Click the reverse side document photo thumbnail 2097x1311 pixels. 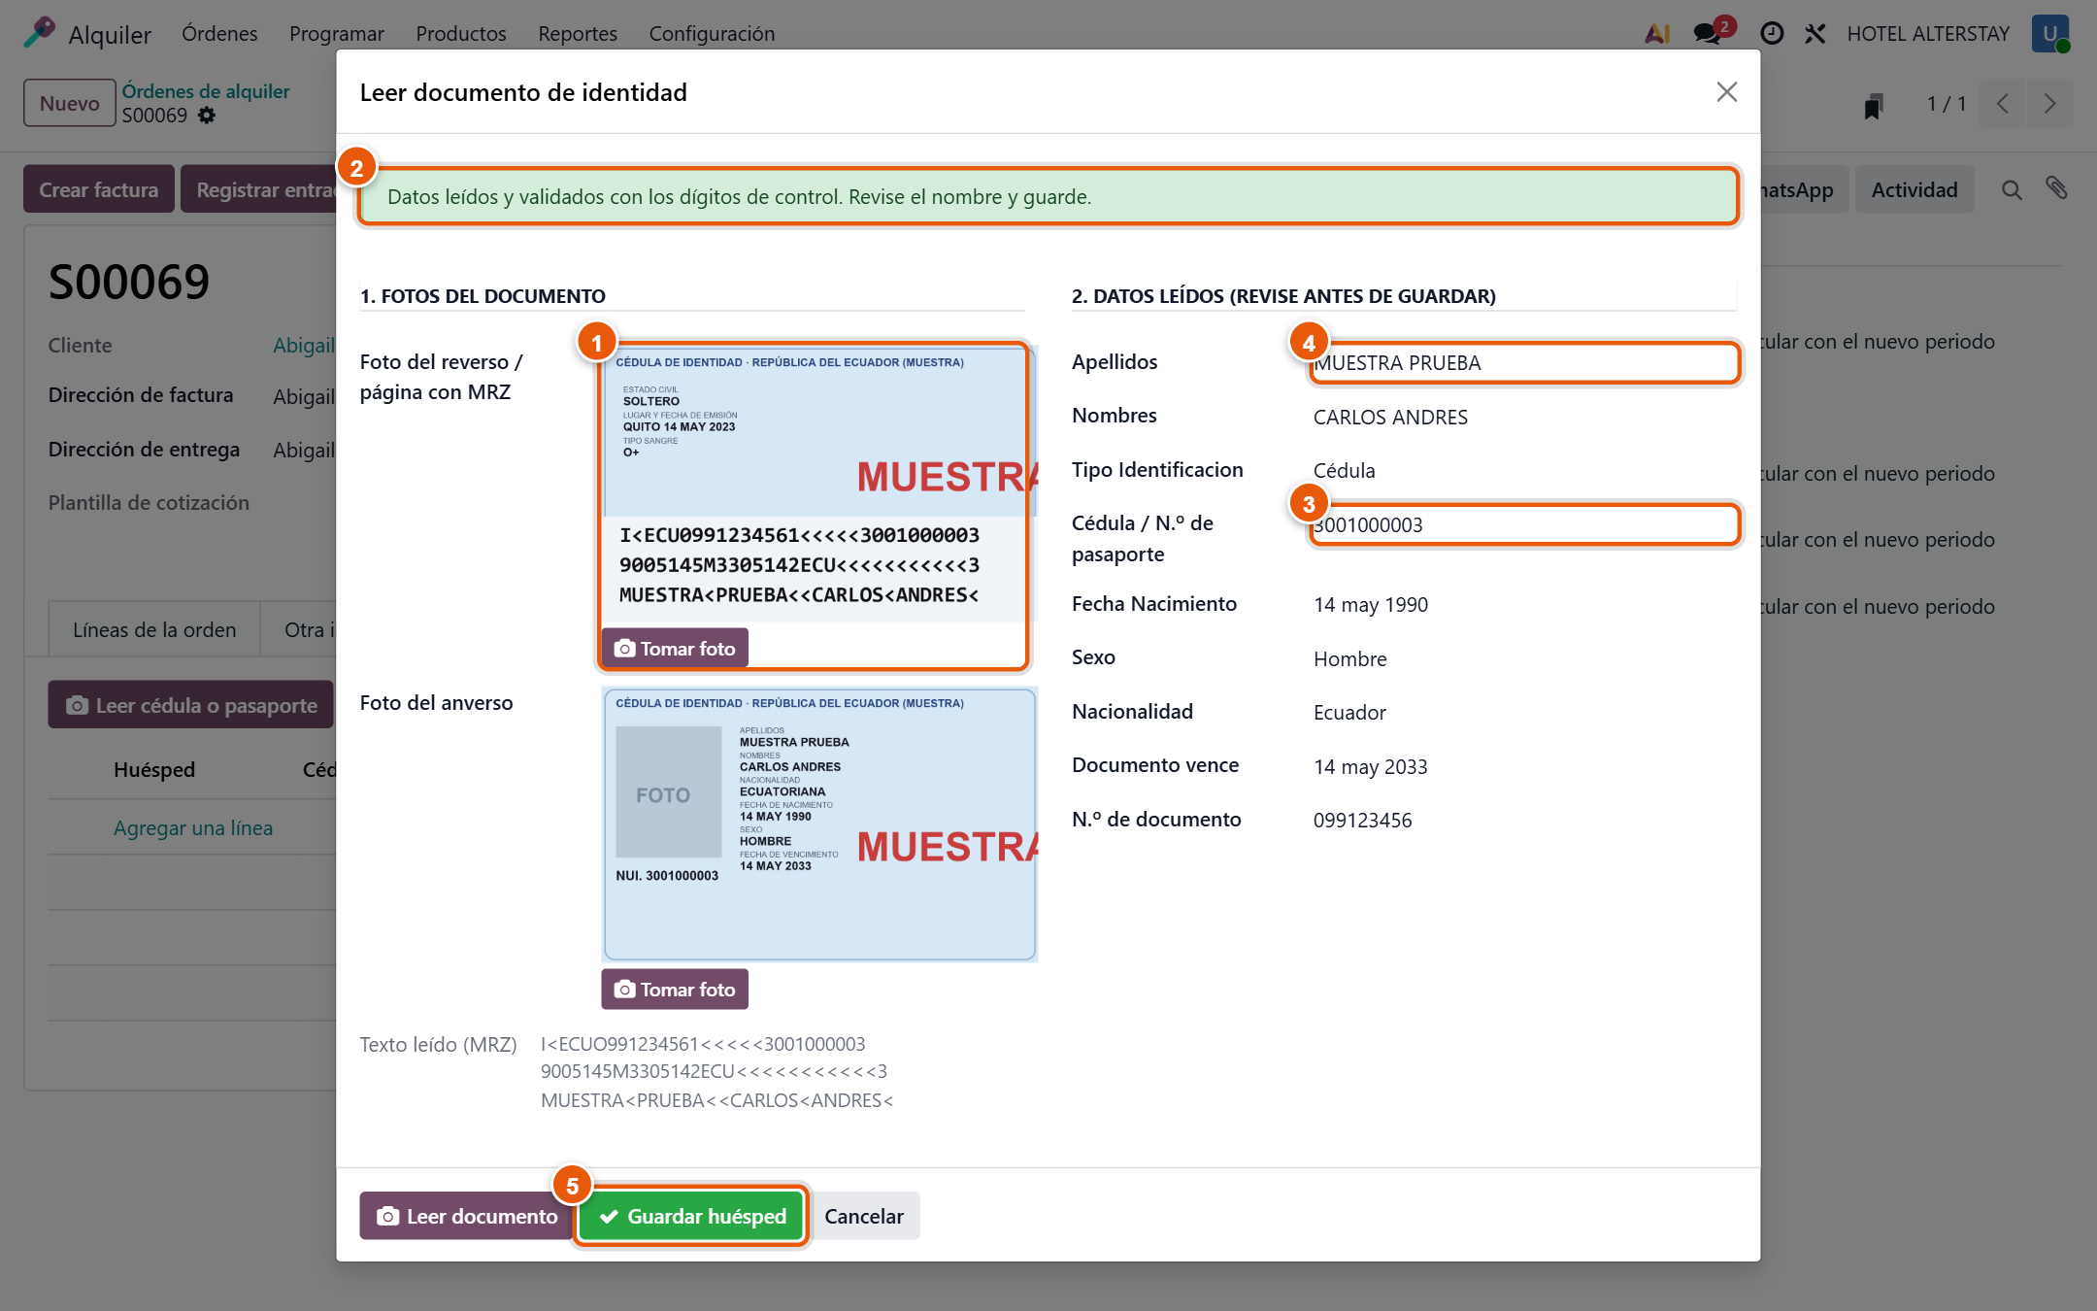tap(817, 484)
